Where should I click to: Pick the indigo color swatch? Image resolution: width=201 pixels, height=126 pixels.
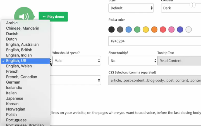(x=180, y=30)
